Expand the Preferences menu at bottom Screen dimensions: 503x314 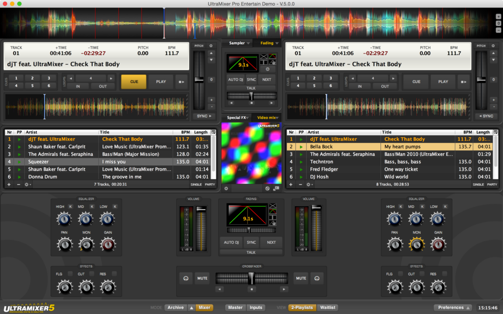[454, 307]
